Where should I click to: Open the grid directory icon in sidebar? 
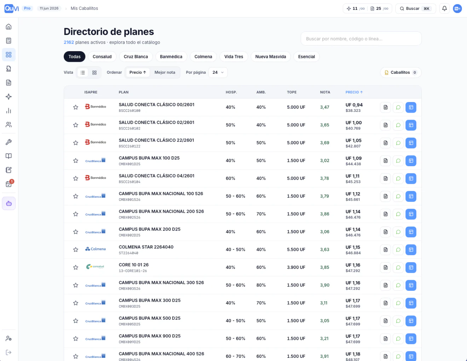[x=8, y=55]
